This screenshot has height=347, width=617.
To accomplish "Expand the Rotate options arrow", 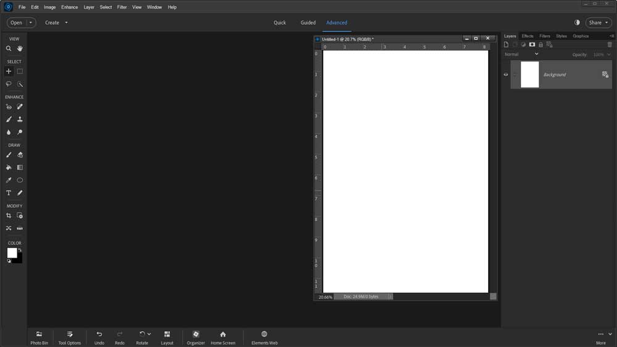I will click(149, 334).
